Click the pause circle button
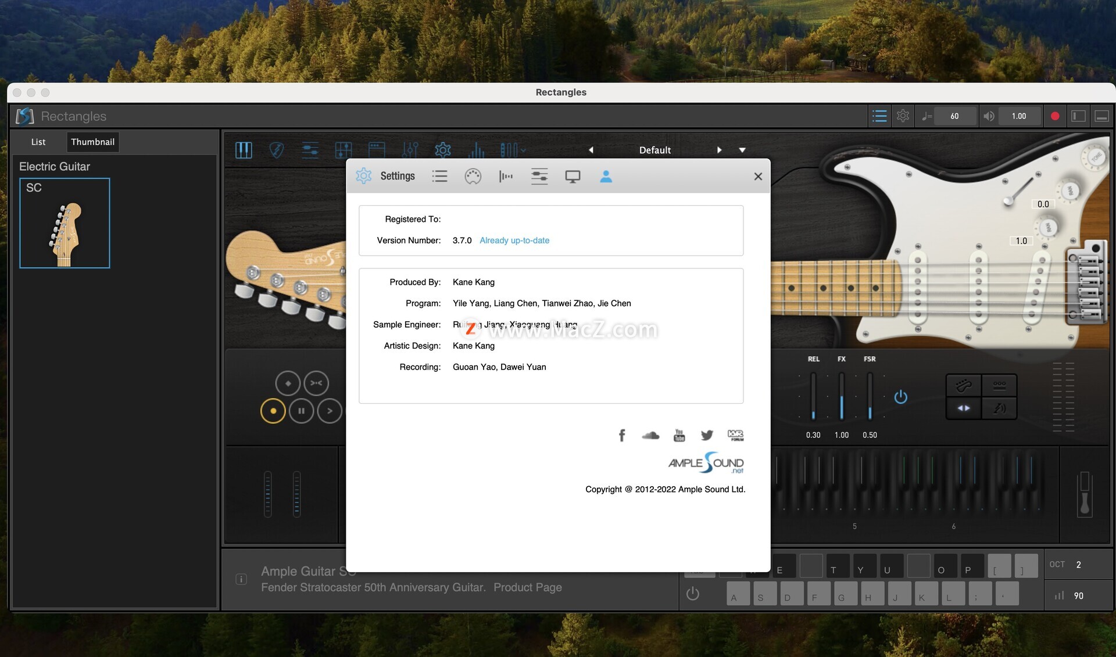This screenshot has width=1116, height=657. [x=301, y=411]
